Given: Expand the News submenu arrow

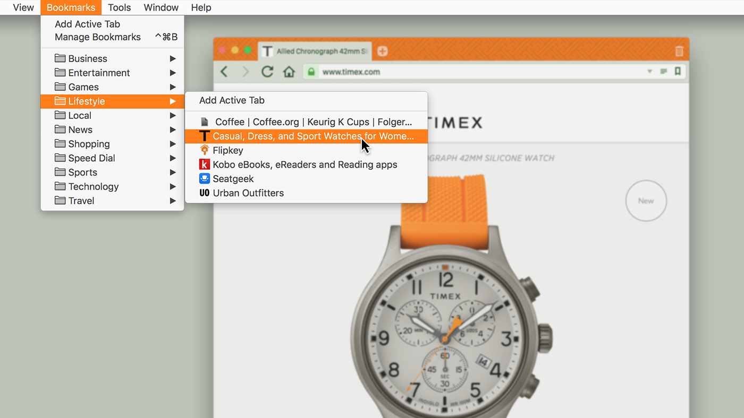Looking at the screenshot, I should point(173,129).
